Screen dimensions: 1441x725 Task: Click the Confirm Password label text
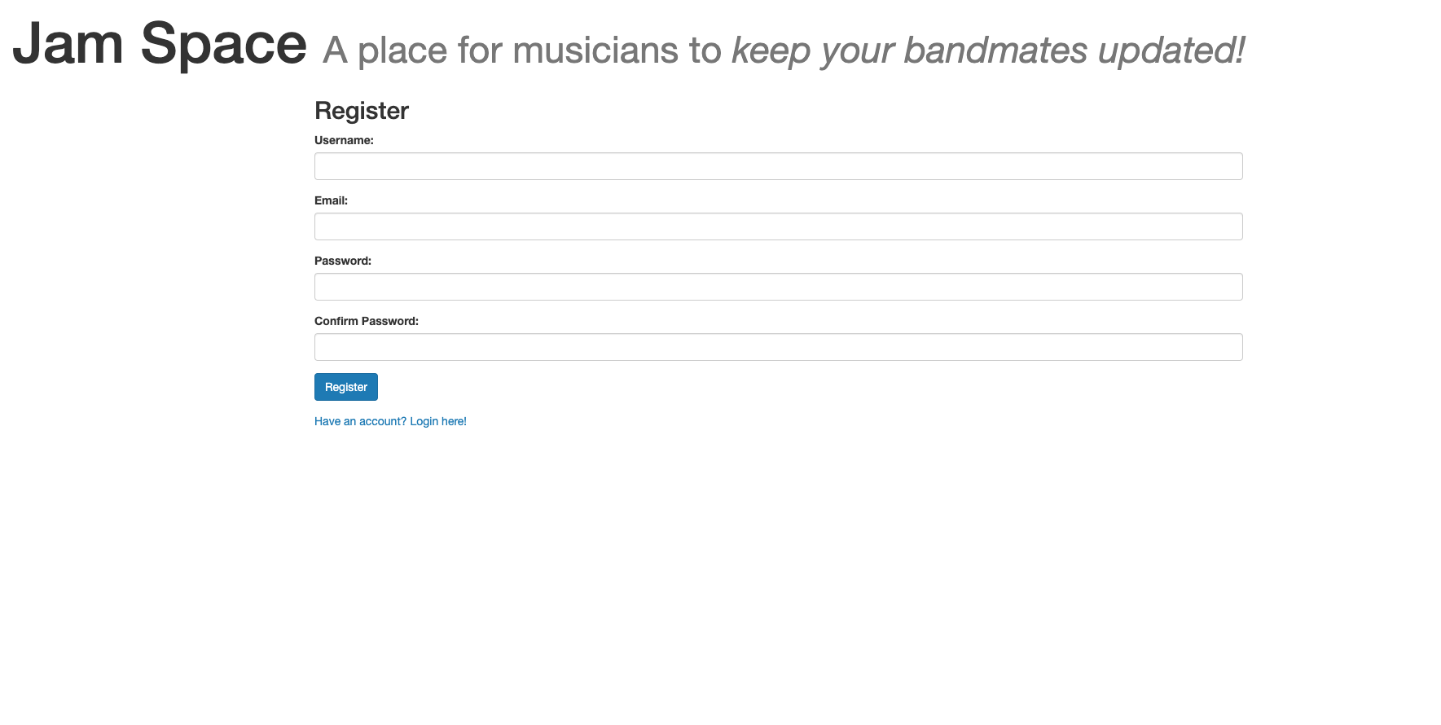(366, 320)
